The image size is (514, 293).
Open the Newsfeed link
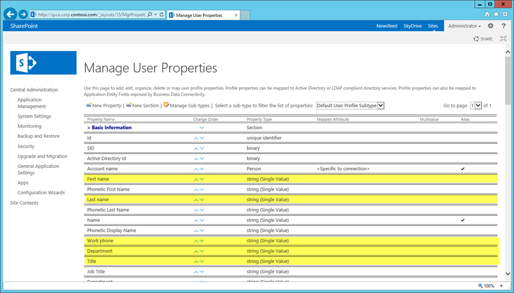point(387,26)
